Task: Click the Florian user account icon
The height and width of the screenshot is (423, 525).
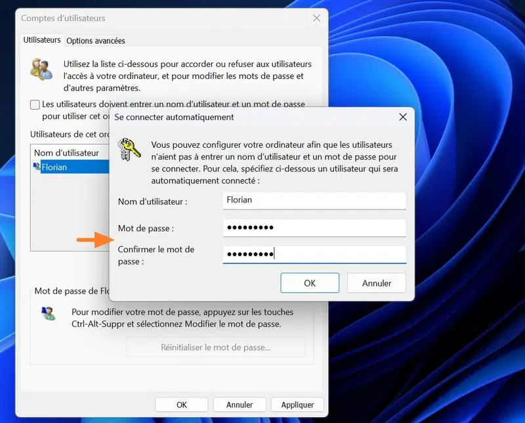Action: pos(37,166)
